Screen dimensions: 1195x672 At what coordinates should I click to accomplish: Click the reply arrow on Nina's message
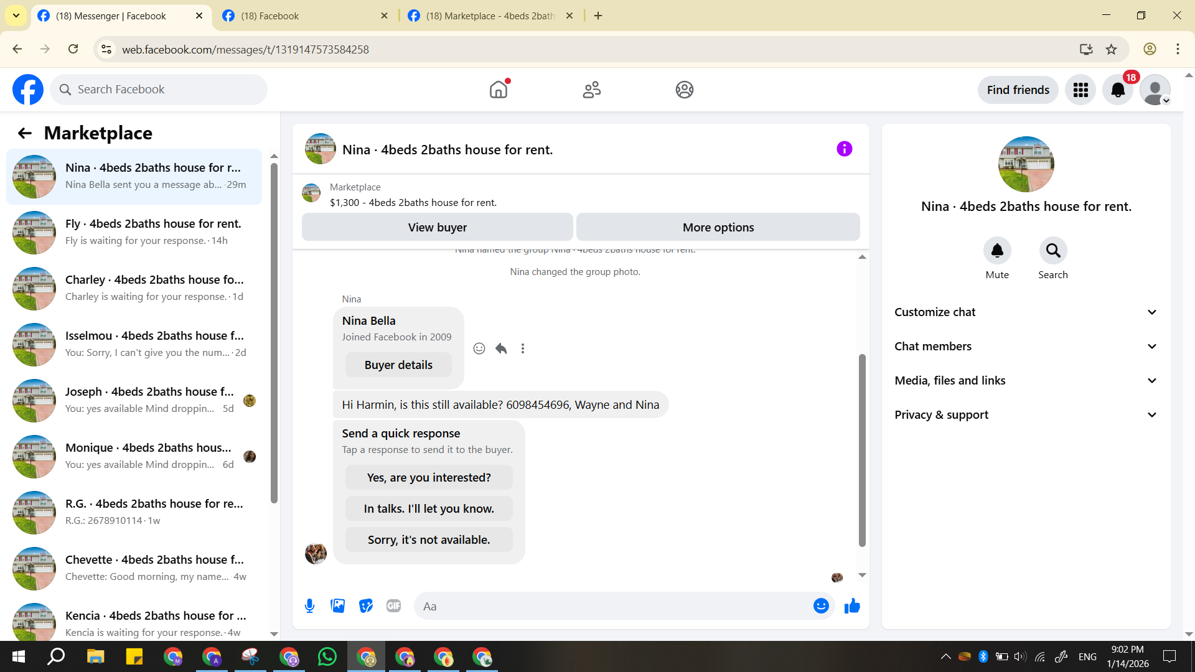[x=501, y=348]
